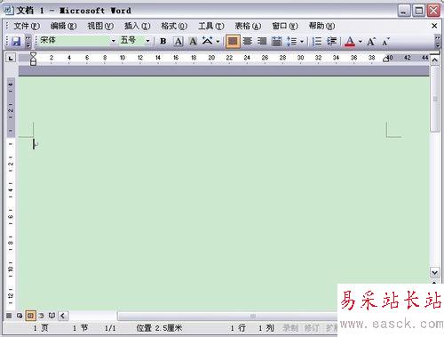Screen dimensions: 444x337
Task: Shrink the font size icon
Action: pyautogui.click(x=385, y=42)
